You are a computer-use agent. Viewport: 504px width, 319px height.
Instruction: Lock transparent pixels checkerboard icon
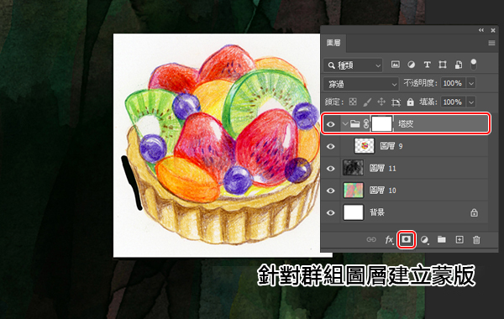click(353, 102)
